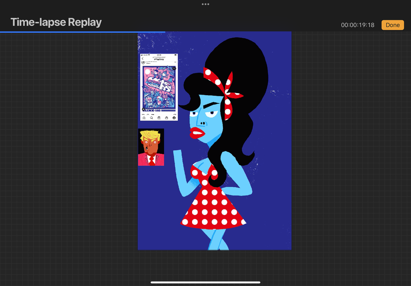This screenshot has height=286, width=411.
Task: Tap back arrow in Instagram reference screenshot
Action: pos(142,59)
